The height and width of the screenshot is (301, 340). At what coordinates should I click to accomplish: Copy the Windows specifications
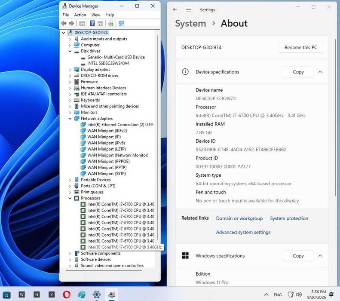(298, 256)
